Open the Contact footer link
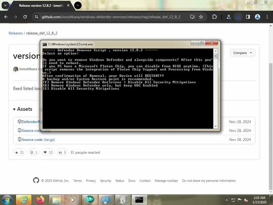 point(145,181)
